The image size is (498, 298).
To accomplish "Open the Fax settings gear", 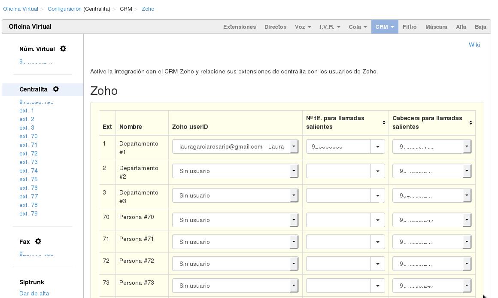I will 38,241.
